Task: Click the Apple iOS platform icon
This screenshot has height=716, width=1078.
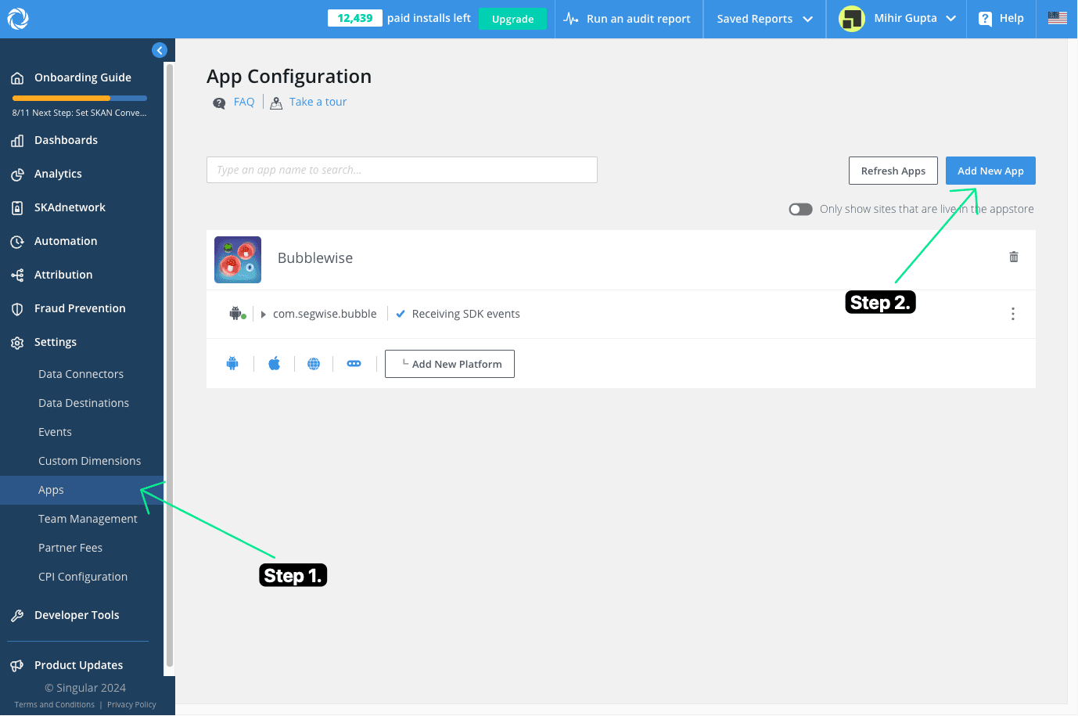Action: pos(275,363)
